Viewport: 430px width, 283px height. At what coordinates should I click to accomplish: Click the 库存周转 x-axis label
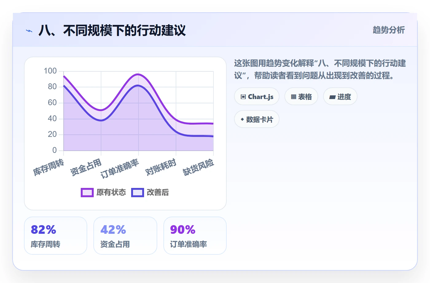coord(49,167)
